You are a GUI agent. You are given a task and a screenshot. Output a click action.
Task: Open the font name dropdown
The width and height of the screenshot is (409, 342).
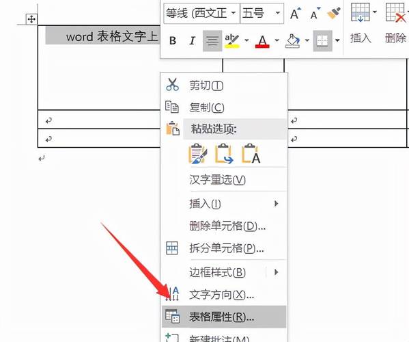pos(234,13)
